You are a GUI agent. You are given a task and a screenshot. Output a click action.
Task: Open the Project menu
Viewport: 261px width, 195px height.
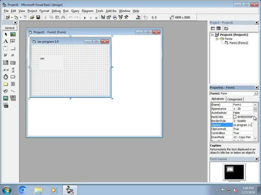click(32, 11)
